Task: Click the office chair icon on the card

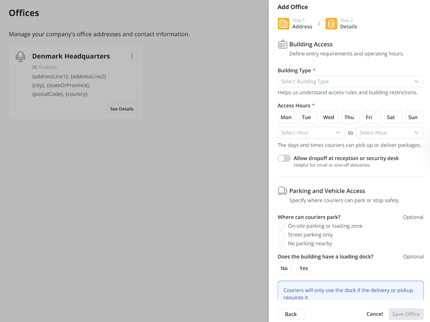Action: (20, 57)
